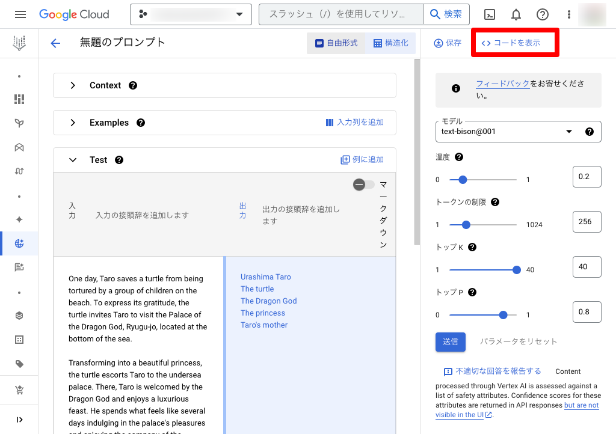Screen dimensions: 616x434
Task: Click the help icon next to Context
Action: click(x=133, y=85)
